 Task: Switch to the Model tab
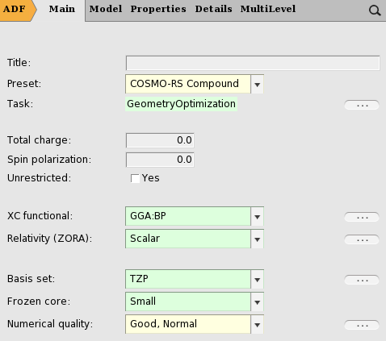tap(106, 9)
